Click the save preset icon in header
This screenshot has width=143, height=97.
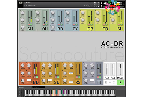pyautogui.click(x=89, y=6)
